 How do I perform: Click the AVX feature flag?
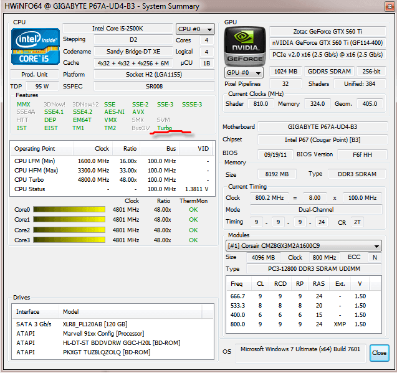[138, 112]
